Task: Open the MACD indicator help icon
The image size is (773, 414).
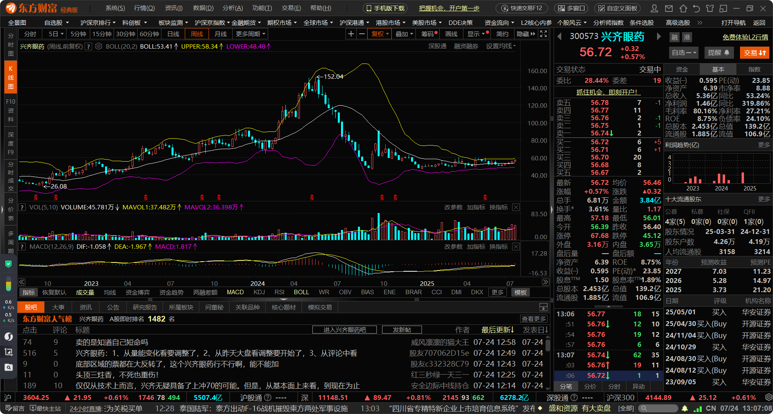Action: [22, 246]
